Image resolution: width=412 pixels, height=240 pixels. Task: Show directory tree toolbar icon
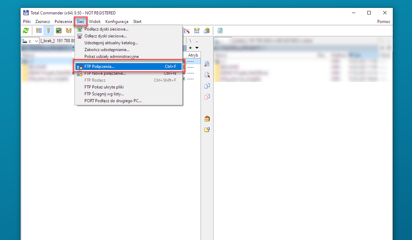[69, 31]
